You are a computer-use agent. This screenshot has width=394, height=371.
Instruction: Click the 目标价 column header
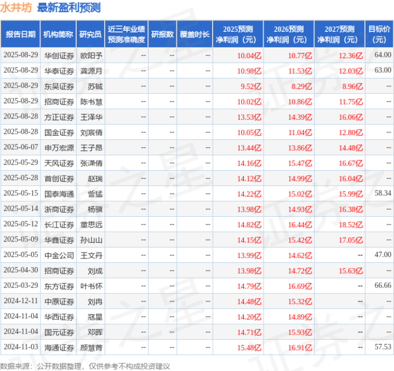pos(379,34)
